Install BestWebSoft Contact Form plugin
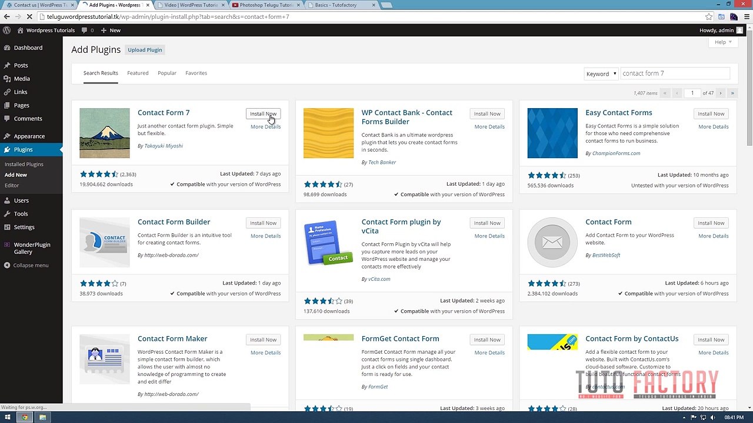Screen dimensions: 753x423 click(x=711, y=223)
